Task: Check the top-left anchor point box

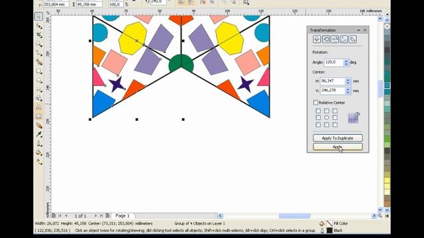Action: click(318, 111)
